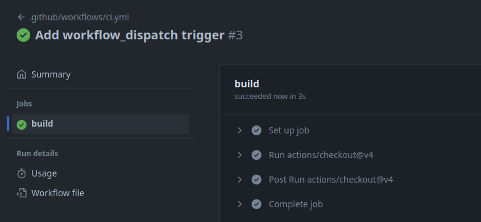Expand the Run actions/checkout@v4 step chevron
This screenshot has width=481, height=222.
click(240, 155)
